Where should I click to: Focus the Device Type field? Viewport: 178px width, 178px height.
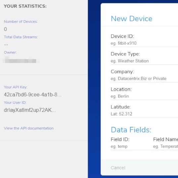click(x=144, y=61)
